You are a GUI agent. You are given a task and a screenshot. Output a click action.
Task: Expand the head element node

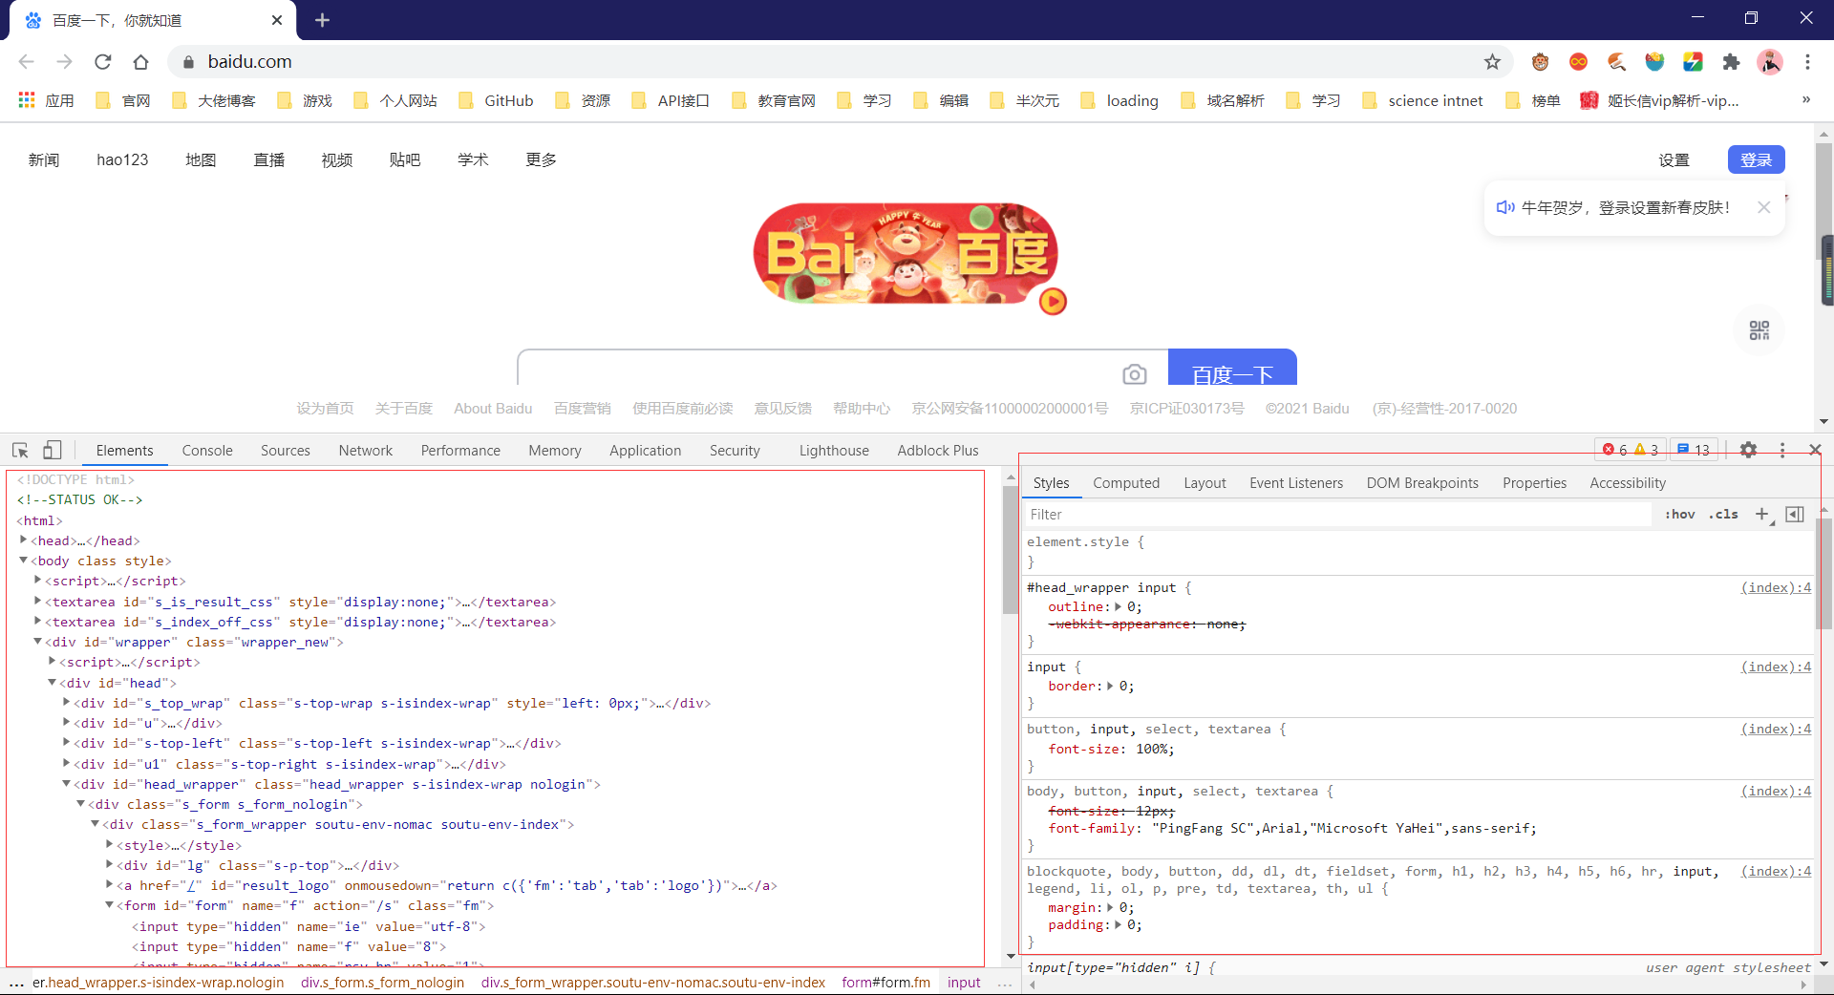coord(24,540)
